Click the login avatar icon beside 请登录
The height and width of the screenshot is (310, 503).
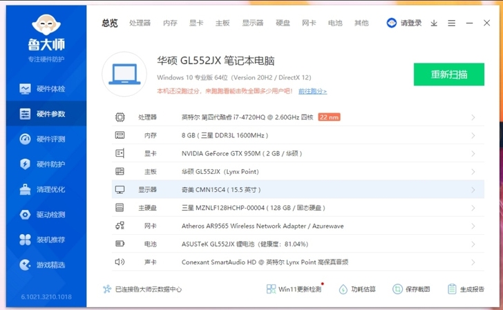click(392, 23)
